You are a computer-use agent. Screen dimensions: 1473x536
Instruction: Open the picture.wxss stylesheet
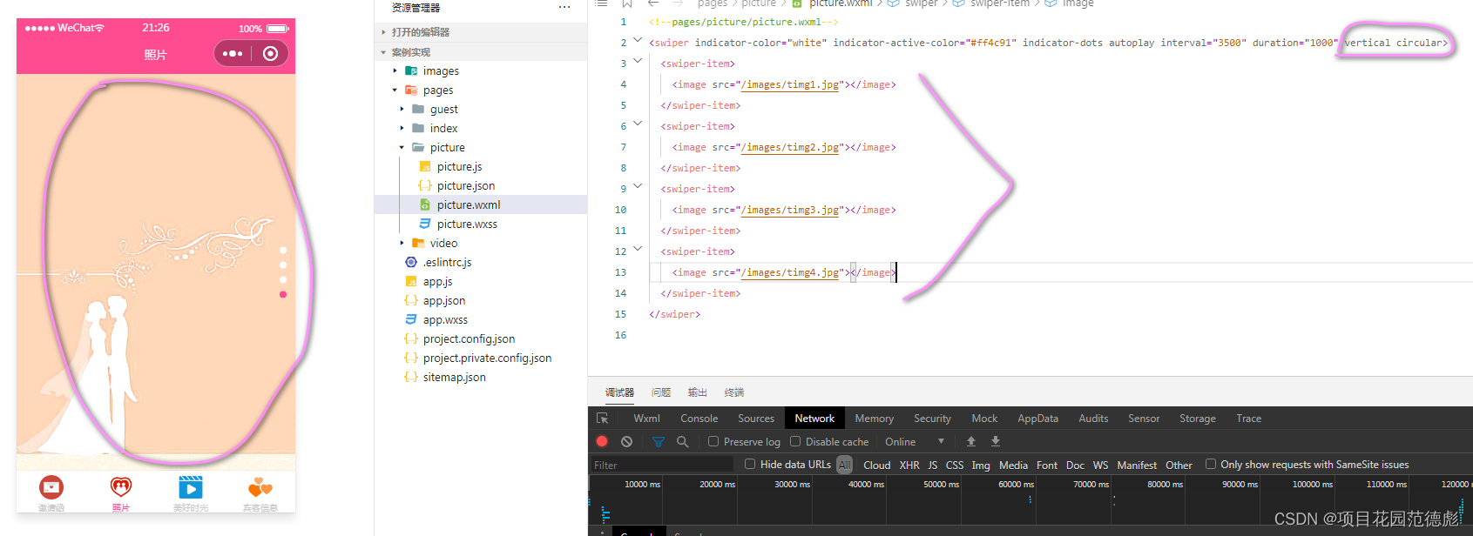[467, 224]
